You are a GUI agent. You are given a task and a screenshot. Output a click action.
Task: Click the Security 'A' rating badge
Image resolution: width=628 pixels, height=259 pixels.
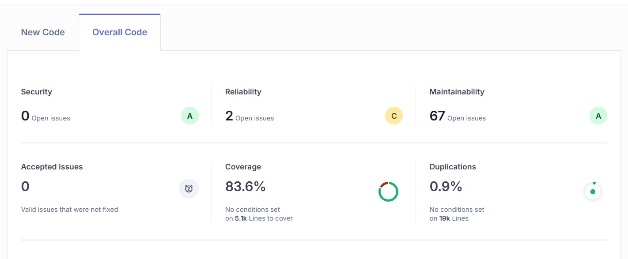coord(189,116)
